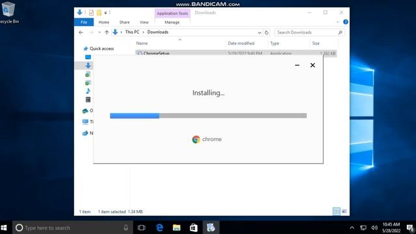Screen dimensions: 416x234
Task: Click the microphone icon in taskbar search
Action: click(x=125, y=227)
